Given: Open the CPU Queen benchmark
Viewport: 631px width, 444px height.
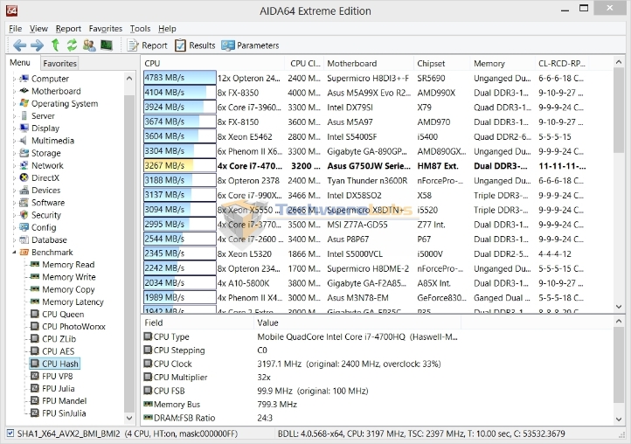Looking at the screenshot, I should point(63,314).
